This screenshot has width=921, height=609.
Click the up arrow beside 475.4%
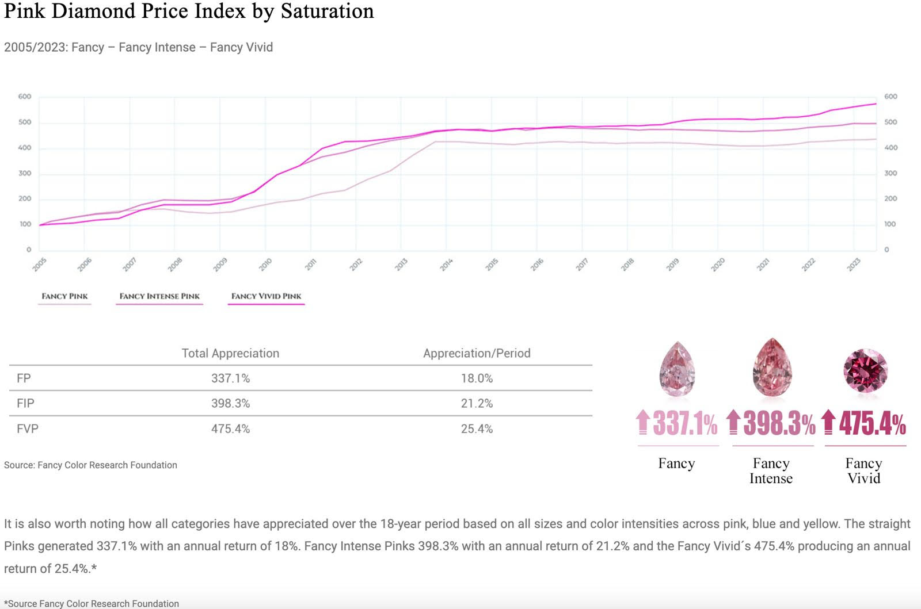(828, 423)
